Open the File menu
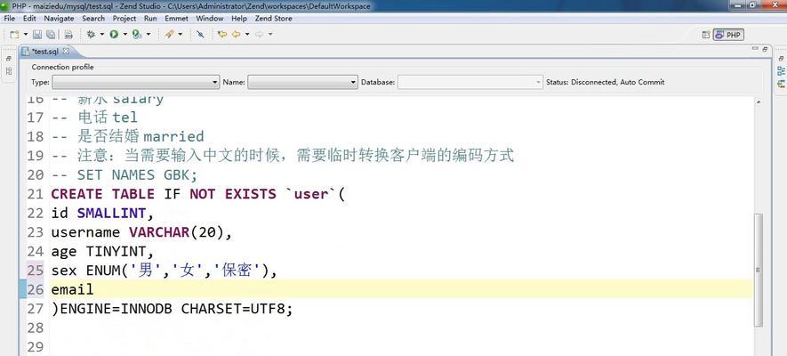The width and height of the screenshot is (787, 356). (x=9, y=19)
